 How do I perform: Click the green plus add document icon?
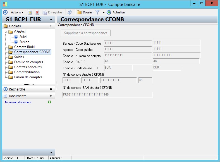(49, 102)
